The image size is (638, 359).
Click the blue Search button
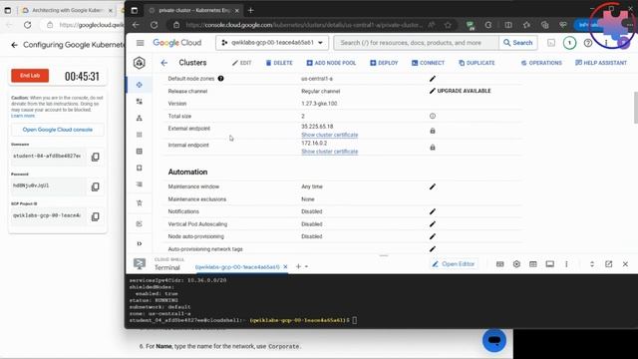click(x=517, y=43)
